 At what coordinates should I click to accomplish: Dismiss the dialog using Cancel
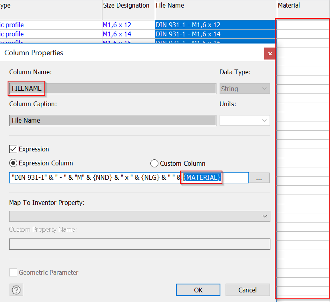(x=248, y=290)
